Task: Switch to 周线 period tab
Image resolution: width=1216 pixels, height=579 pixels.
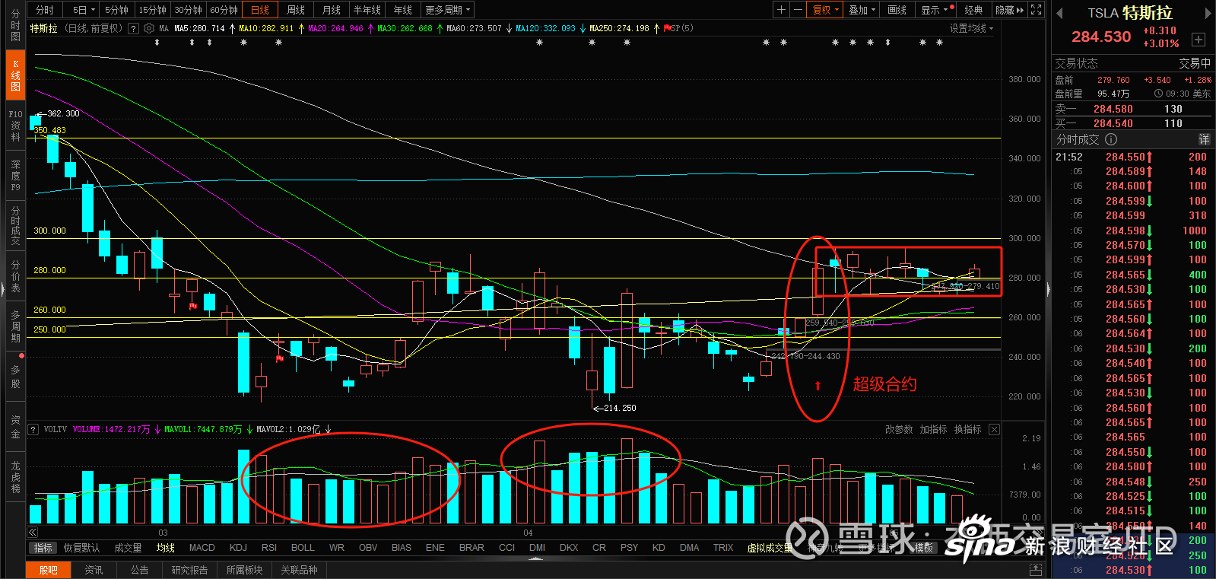Action: tap(296, 10)
